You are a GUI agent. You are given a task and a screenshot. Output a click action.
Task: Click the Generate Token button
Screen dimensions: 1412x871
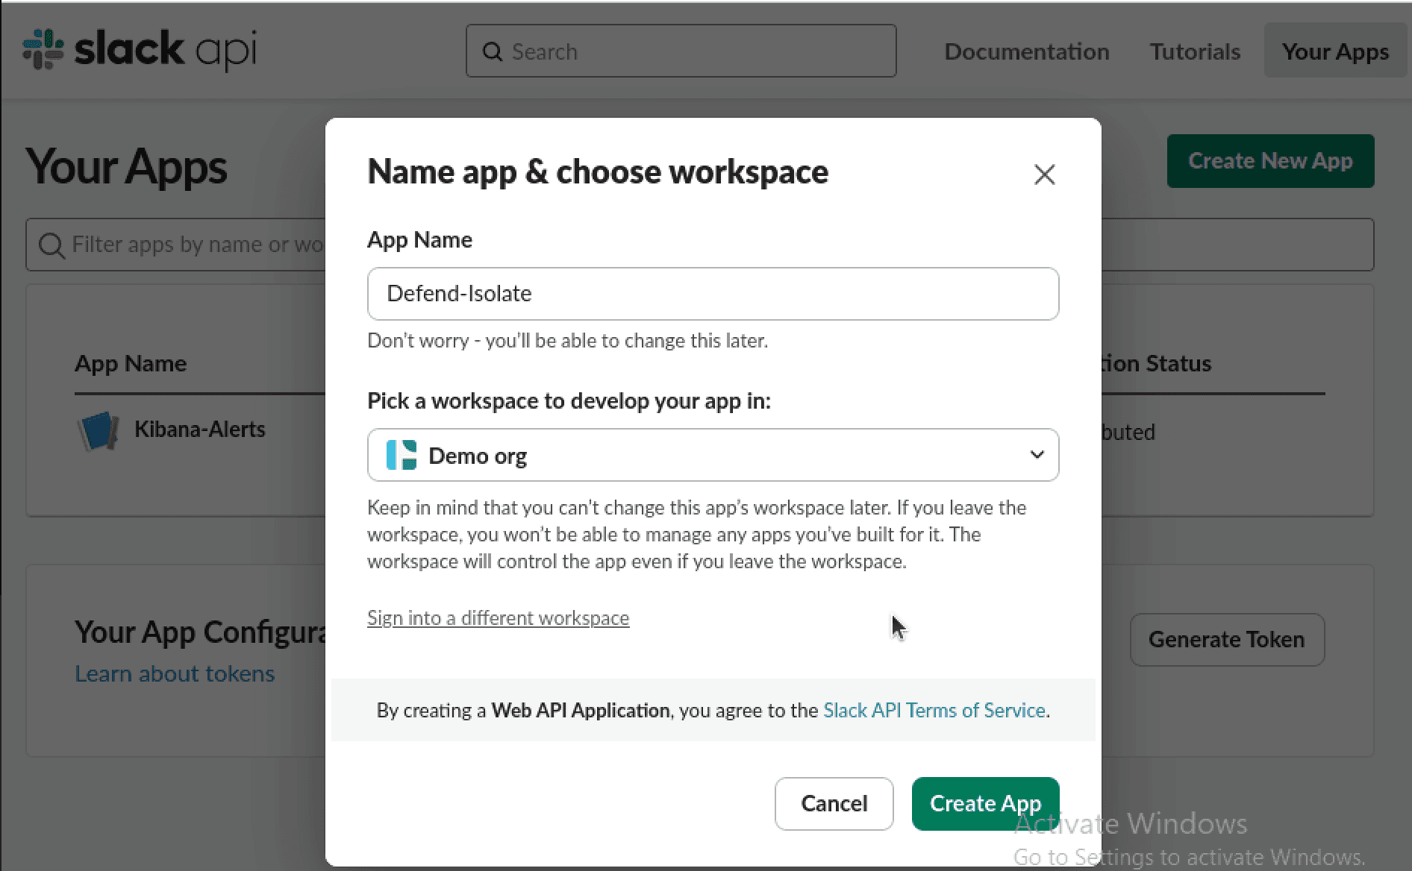tap(1227, 639)
